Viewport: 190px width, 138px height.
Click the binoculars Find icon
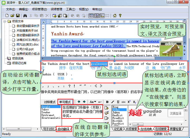[25, 16]
